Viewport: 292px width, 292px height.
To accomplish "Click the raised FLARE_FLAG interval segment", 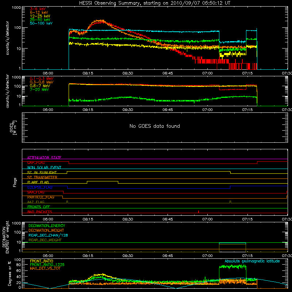I will point(103,181).
